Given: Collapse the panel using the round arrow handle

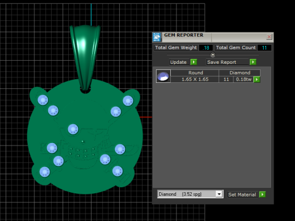Looking at the screenshot, I should [213, 55].
